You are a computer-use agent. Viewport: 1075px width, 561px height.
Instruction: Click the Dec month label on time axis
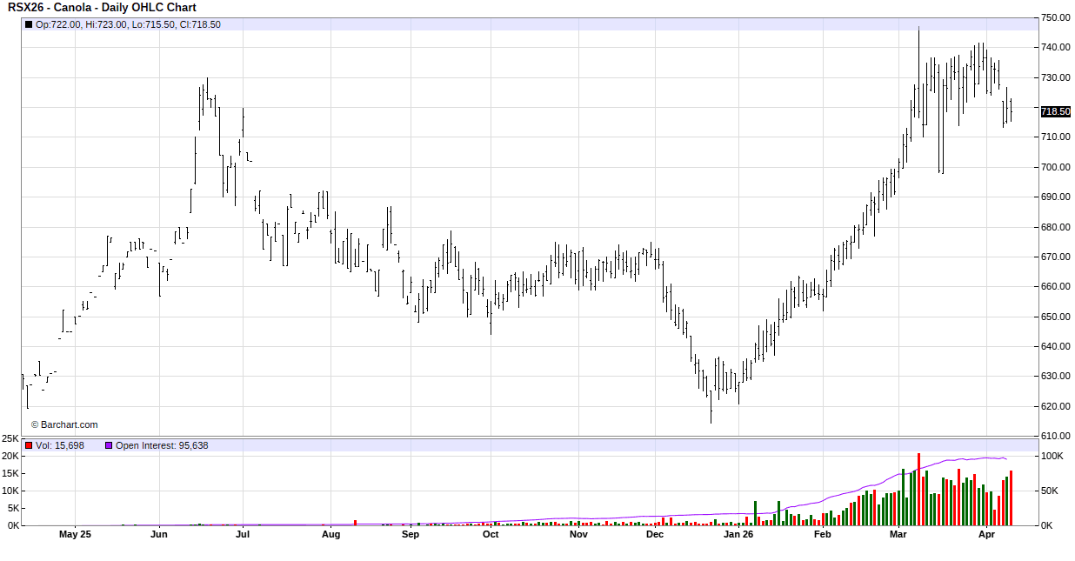click(x=655, y=534)
